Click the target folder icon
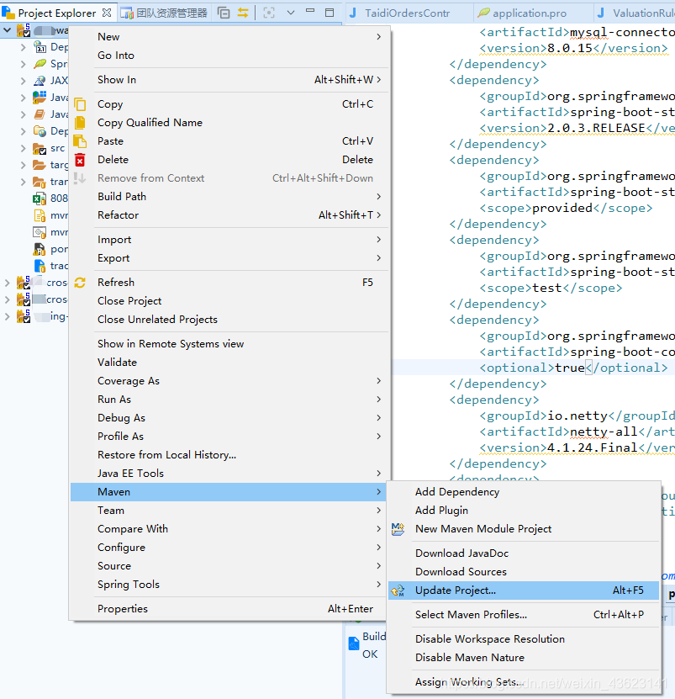 40,165
